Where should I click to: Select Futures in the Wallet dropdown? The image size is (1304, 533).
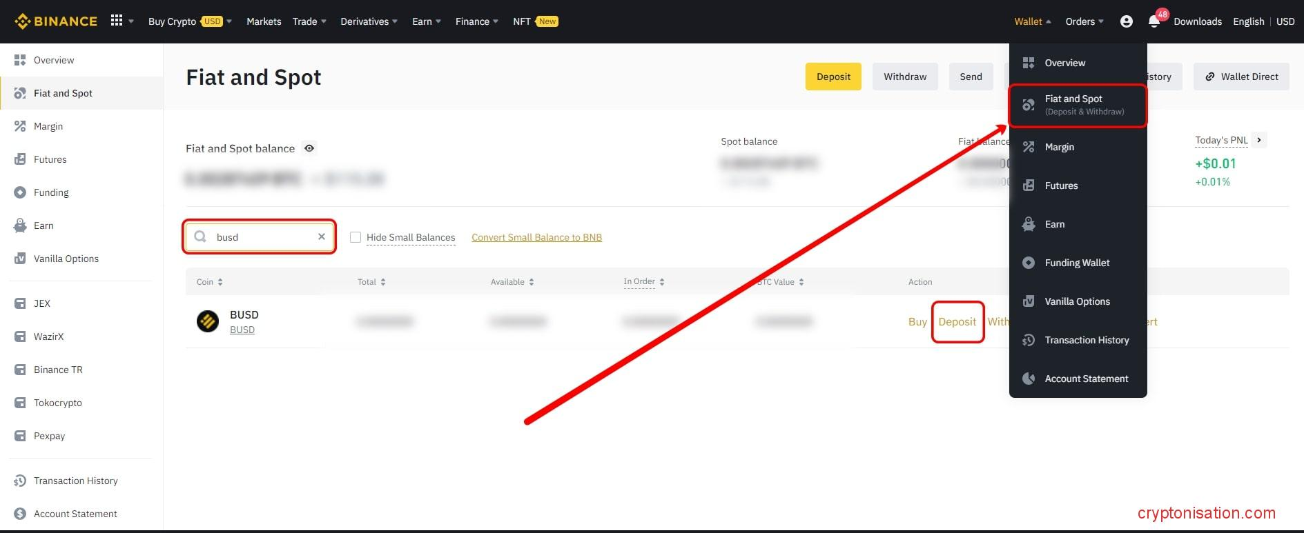pos(1078,185)
